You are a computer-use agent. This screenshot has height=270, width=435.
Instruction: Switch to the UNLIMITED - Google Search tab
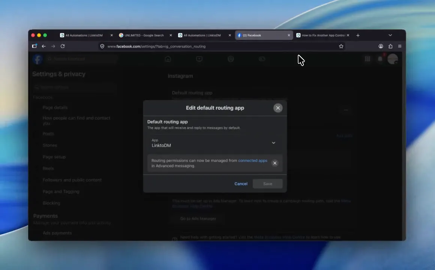pyautogui.click(x=144, y=35)
